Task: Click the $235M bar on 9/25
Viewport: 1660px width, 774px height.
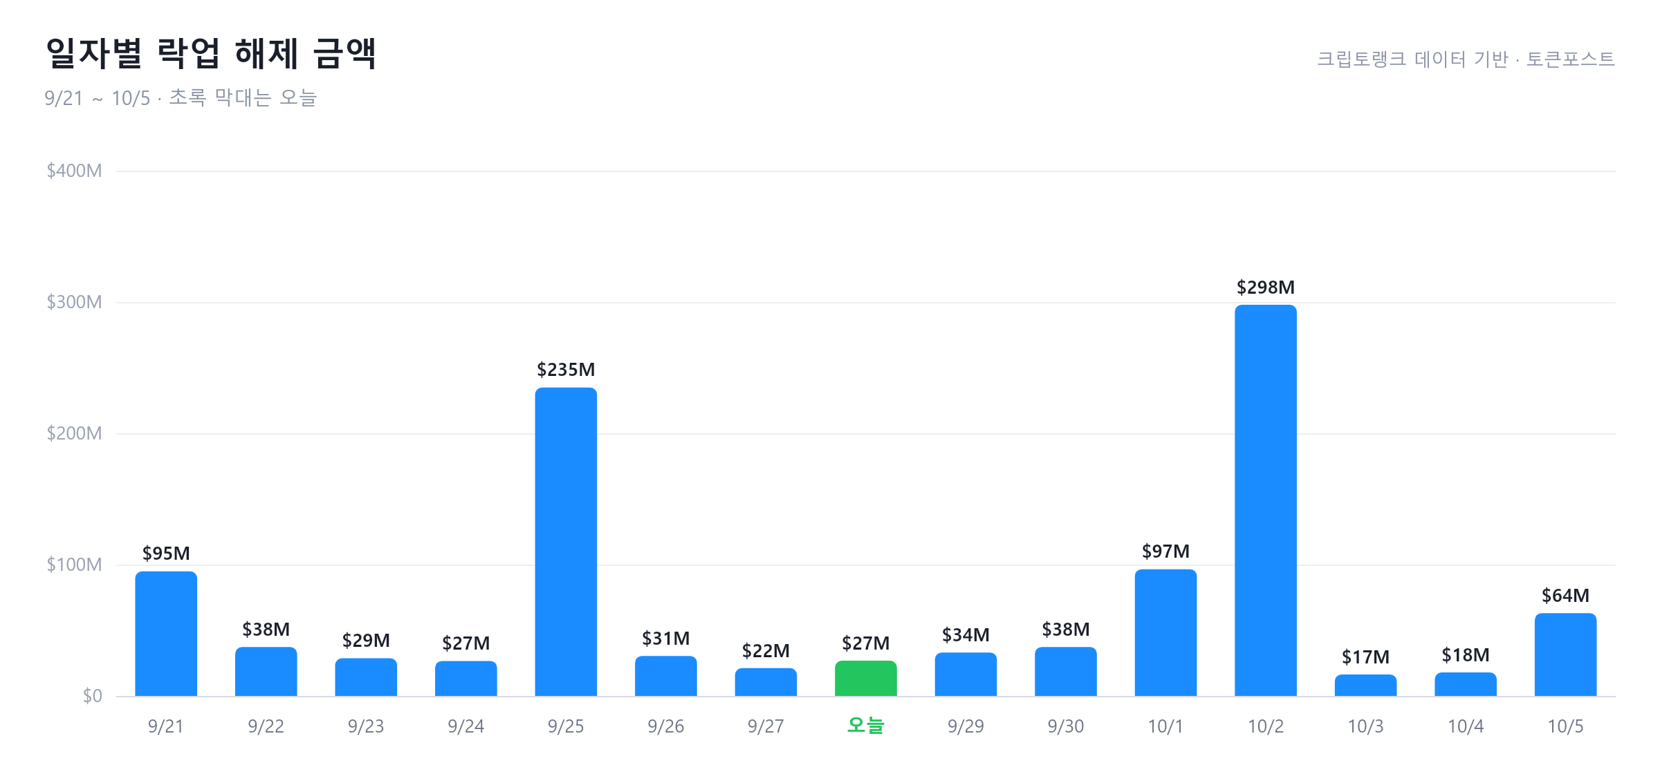Action: pos(566,542)
